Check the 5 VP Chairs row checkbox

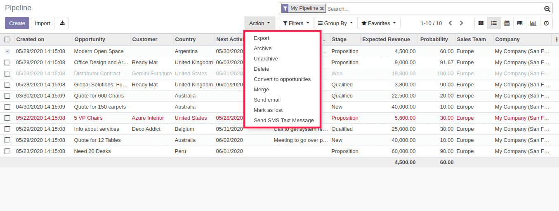point(7,118)
